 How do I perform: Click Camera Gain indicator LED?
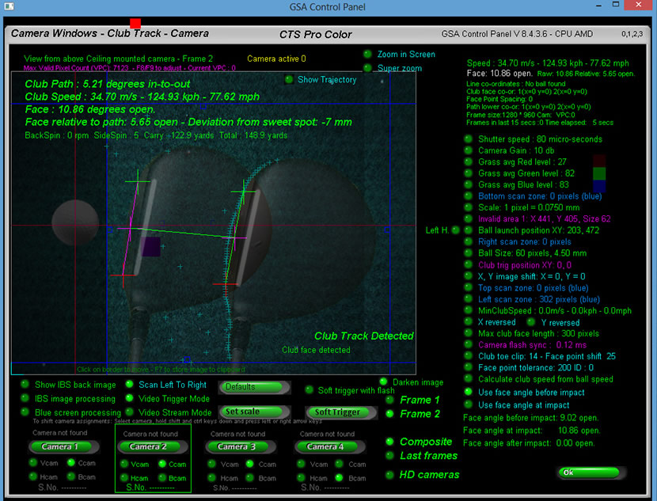(469, 150)
